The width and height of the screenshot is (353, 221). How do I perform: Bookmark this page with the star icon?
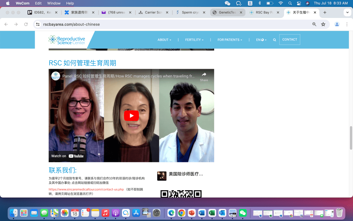[323, 25]
